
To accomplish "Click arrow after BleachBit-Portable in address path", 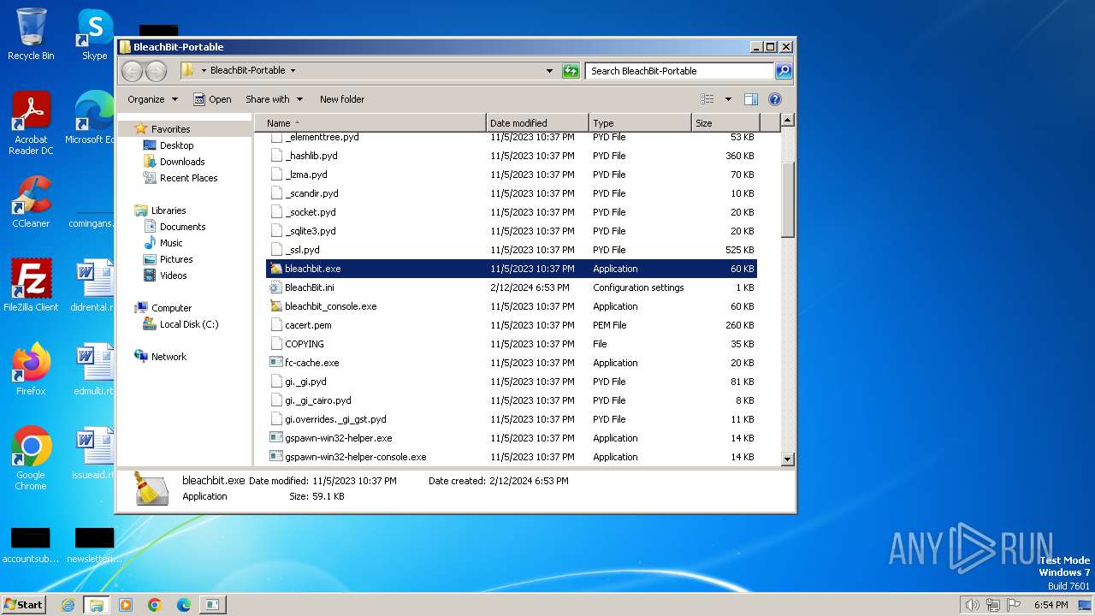I will (293, 71).
